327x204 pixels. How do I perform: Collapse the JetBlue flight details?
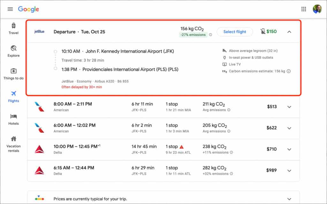[289, 32]
